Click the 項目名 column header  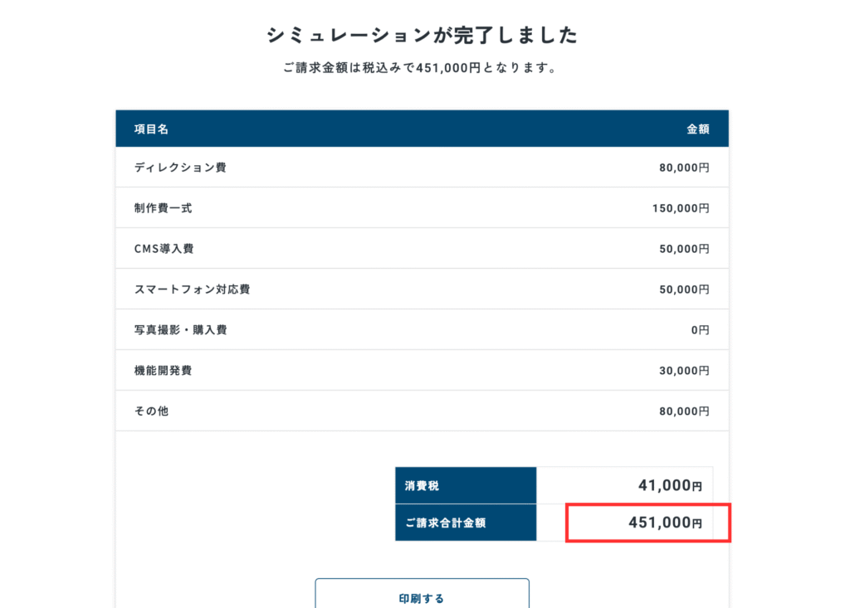[152, 129]
